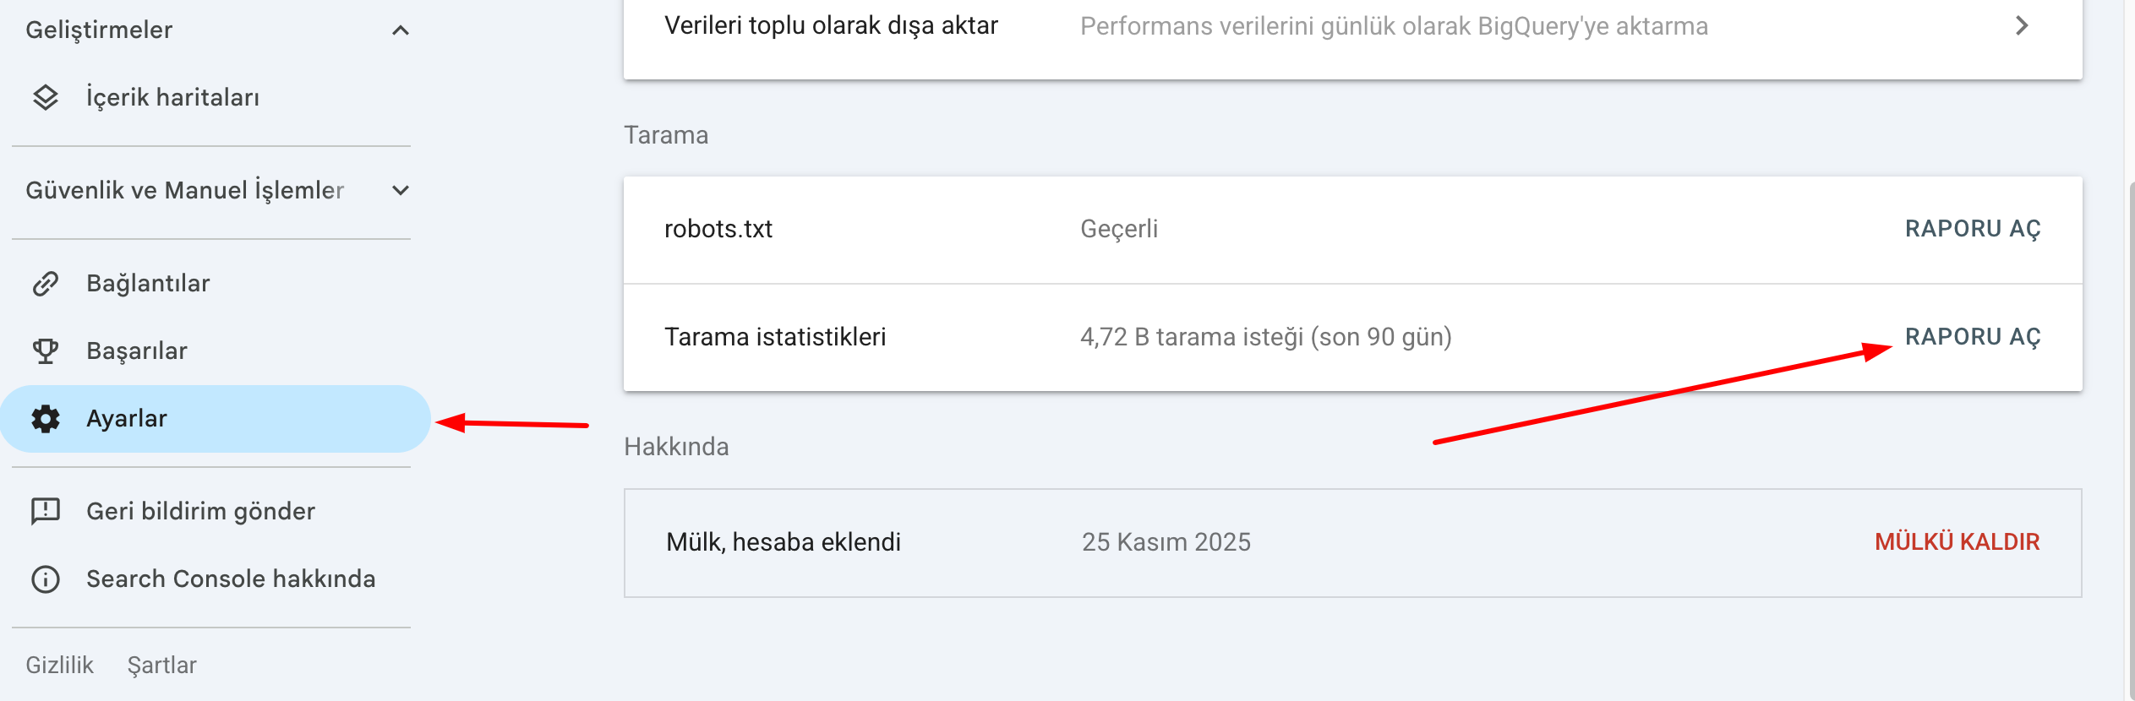2135x701 pixels.
Task: Go to Başarılar page
Action: tap(137, 350)
